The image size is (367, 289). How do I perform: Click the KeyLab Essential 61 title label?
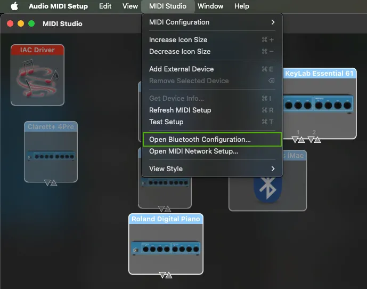pyautogui.click(x=319, y=74)
